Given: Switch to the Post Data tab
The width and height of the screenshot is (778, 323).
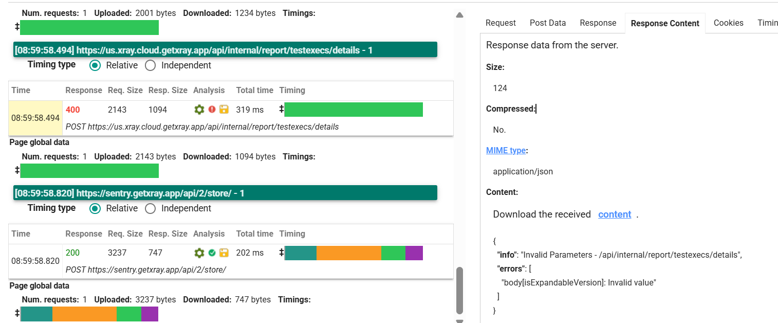Looking at the screenshot, I should (x=548, y=23).
